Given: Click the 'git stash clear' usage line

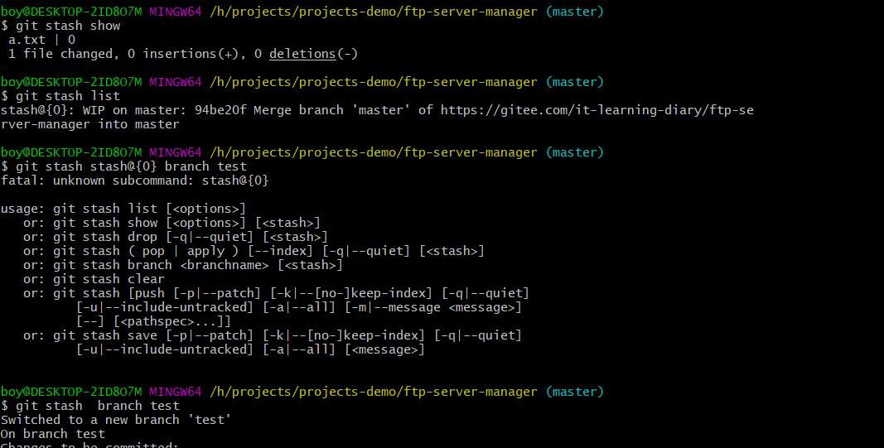Looking at the screenshot, I should click(x=109, y=279).
